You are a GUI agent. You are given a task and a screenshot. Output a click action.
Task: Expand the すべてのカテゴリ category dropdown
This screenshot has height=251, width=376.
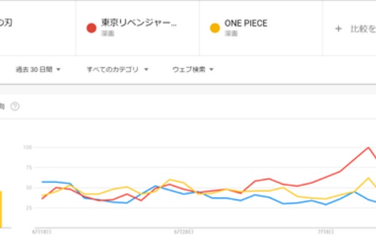coord(117,69)
